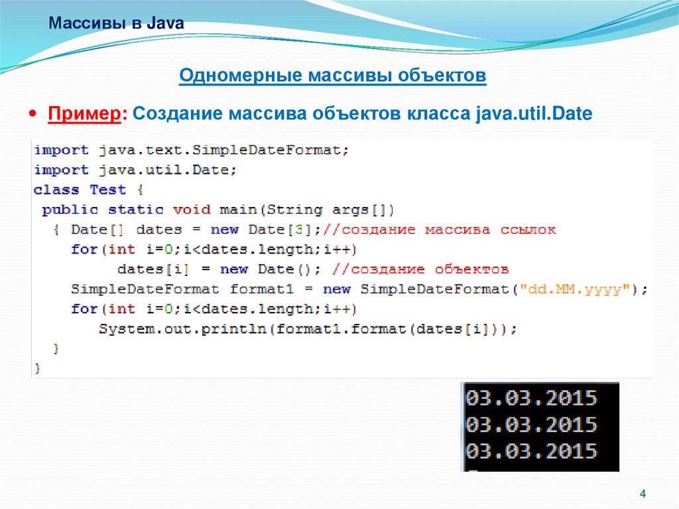
Task: Click the line 'import java.util.Date;'
Action: tap(135, 169)
